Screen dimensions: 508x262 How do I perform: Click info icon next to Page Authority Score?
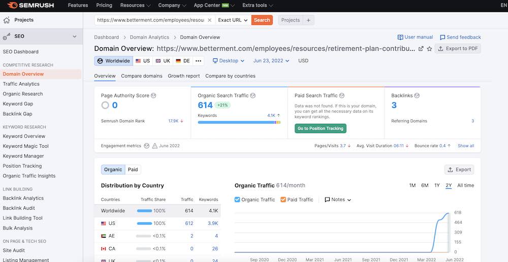coord(153,95)
